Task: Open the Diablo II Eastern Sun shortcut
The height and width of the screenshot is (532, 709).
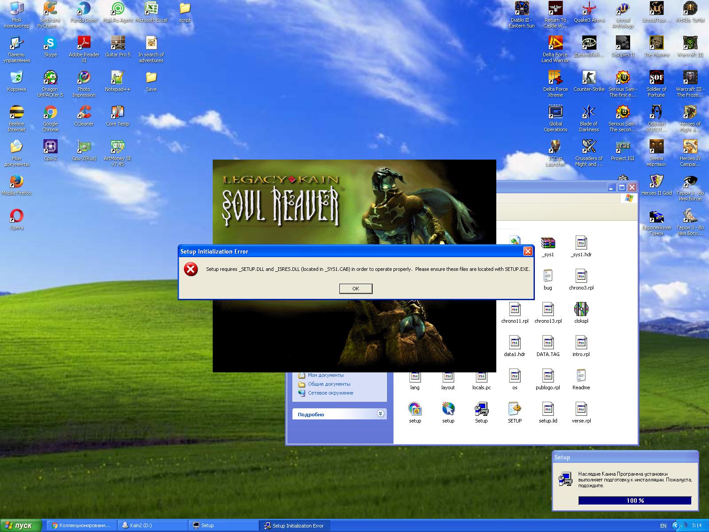Action: tap(522, 9)
